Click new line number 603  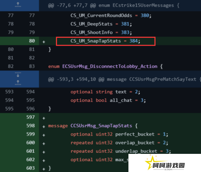[30, 168]
